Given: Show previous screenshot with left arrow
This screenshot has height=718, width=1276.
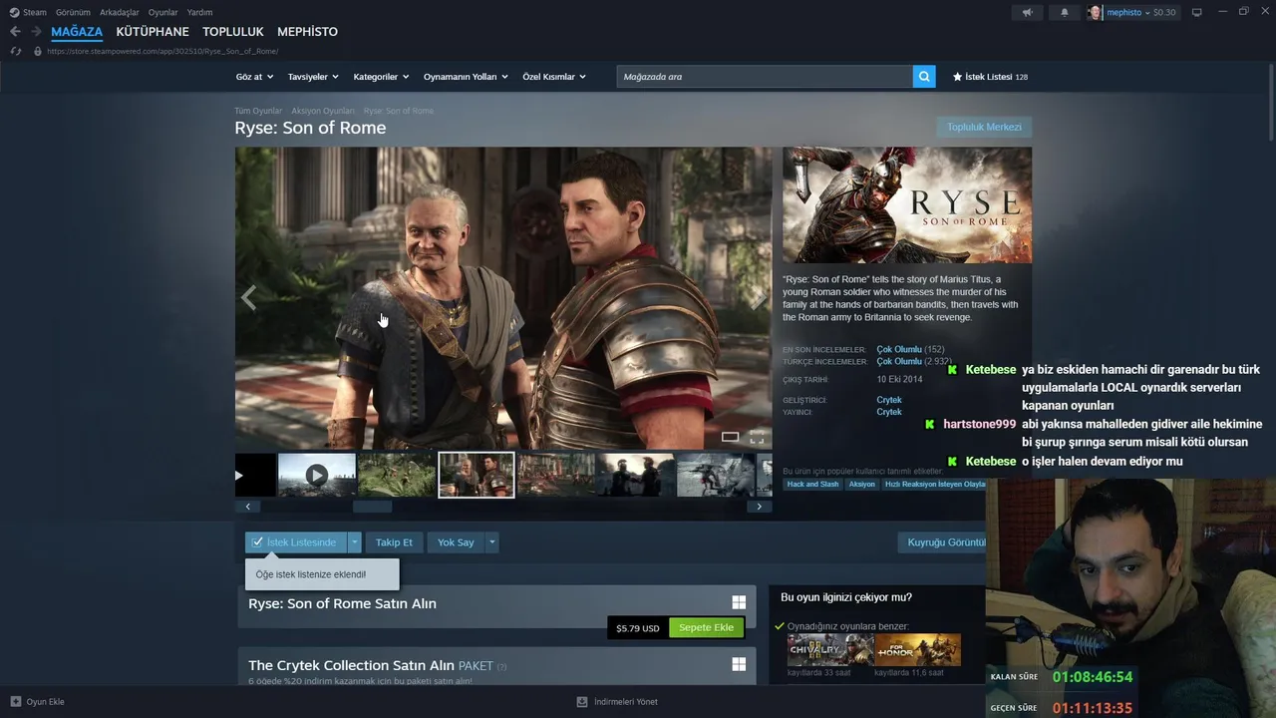Looking at the screenshot, I should (248, 297).
